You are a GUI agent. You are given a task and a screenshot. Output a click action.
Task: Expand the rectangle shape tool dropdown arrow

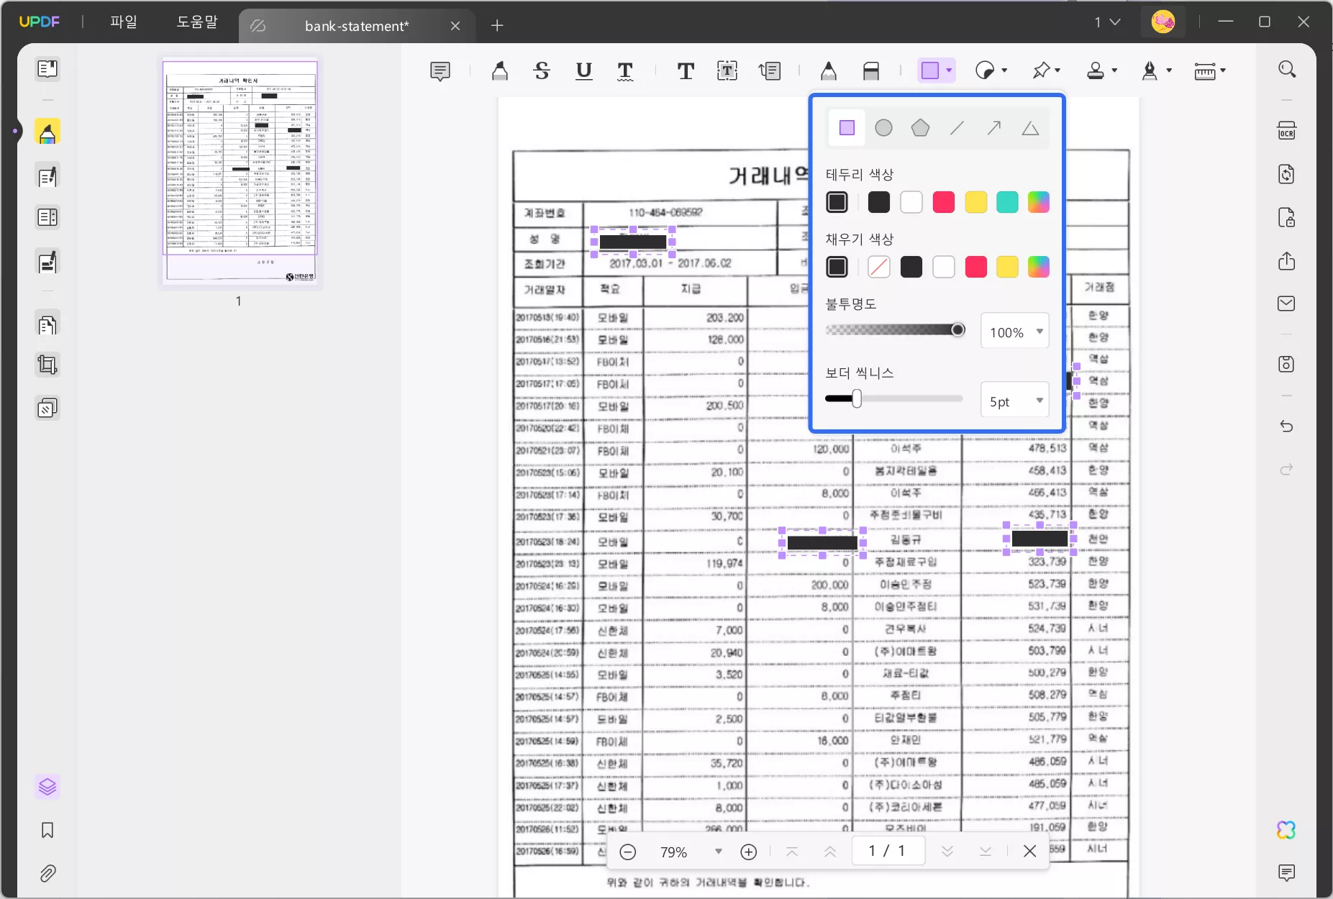(950, 70)
